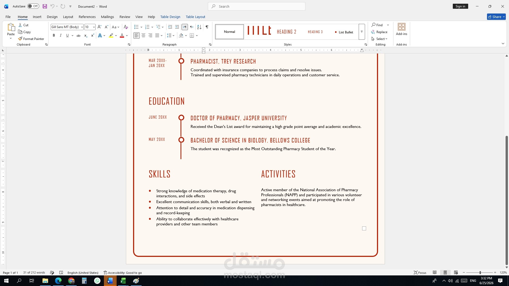The width and height of the screenshot is (509, 286).
Task: Open the font size dropdown
Action: pyautogui.click(x=94, y=27)
